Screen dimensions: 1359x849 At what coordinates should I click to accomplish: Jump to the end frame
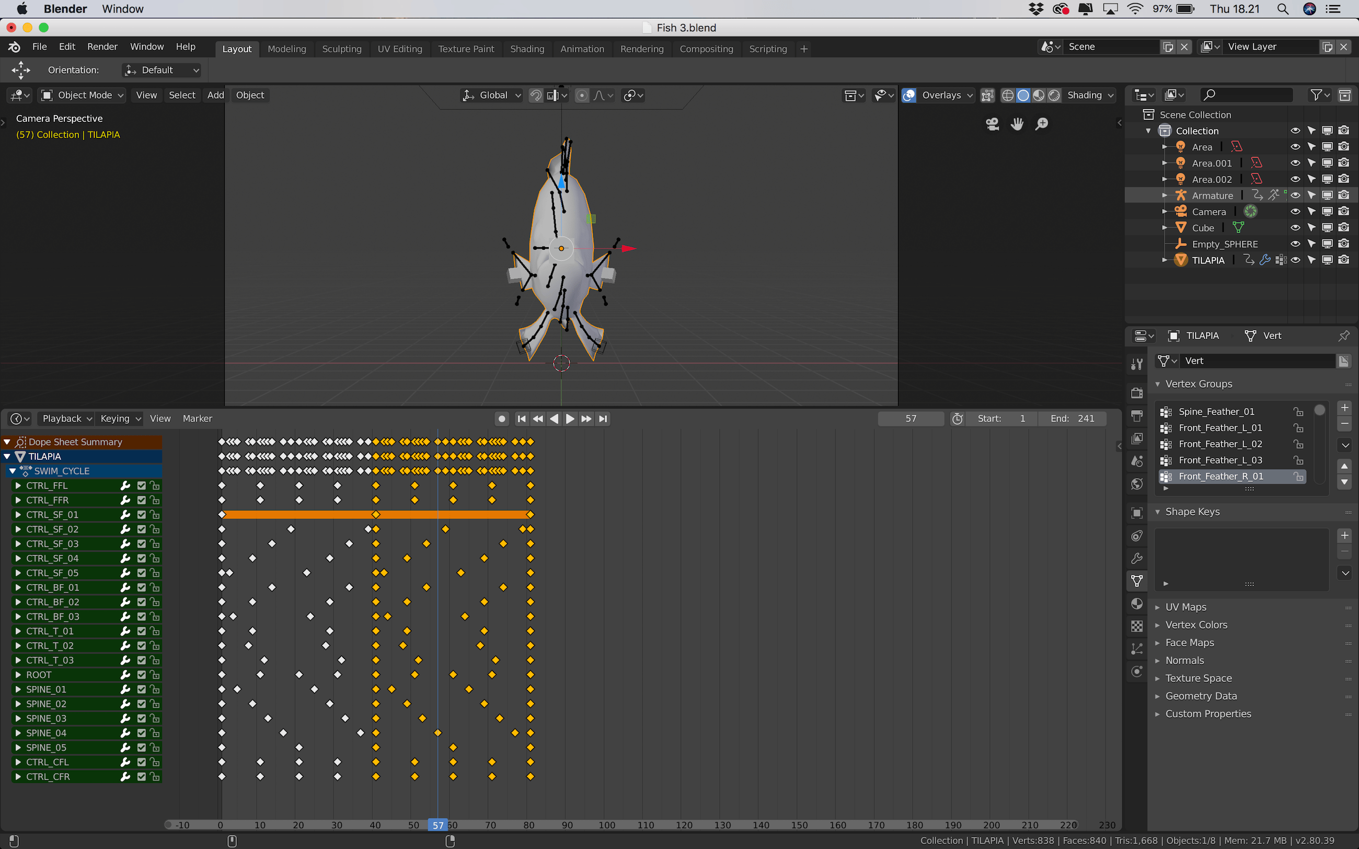pyautogui.click(x=603, y=418)
